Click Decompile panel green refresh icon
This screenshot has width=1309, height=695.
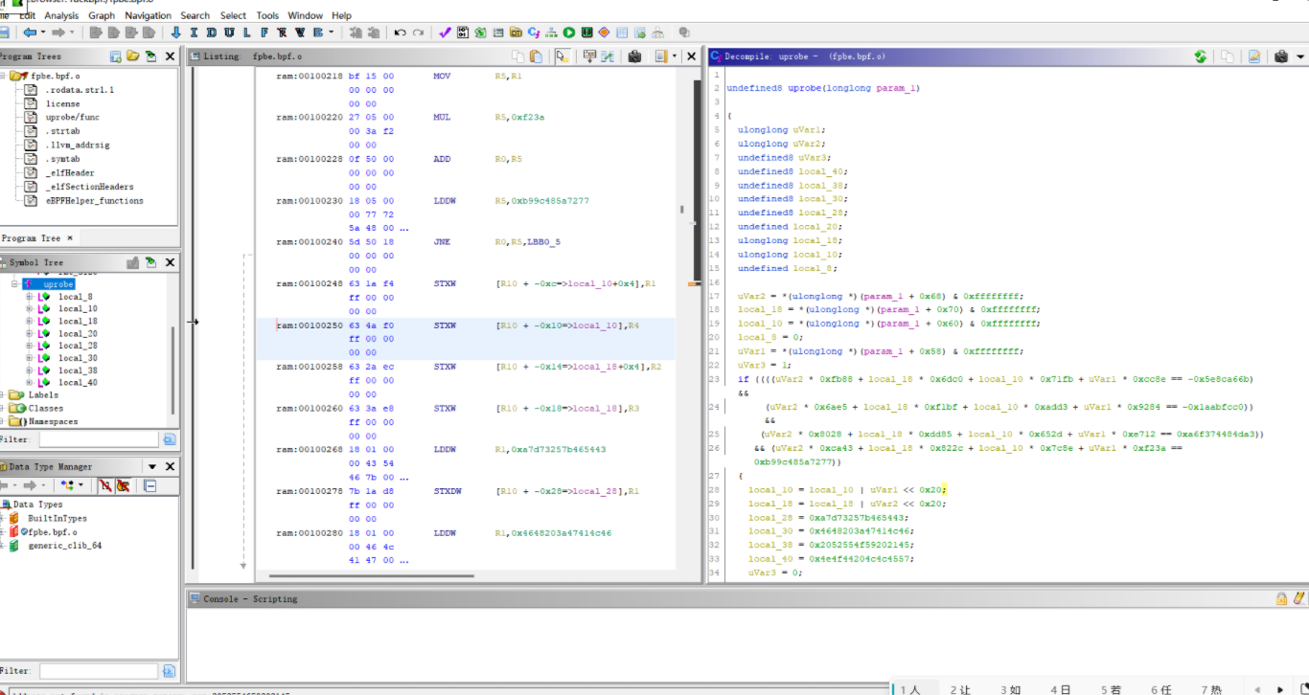pos(1200,56)
